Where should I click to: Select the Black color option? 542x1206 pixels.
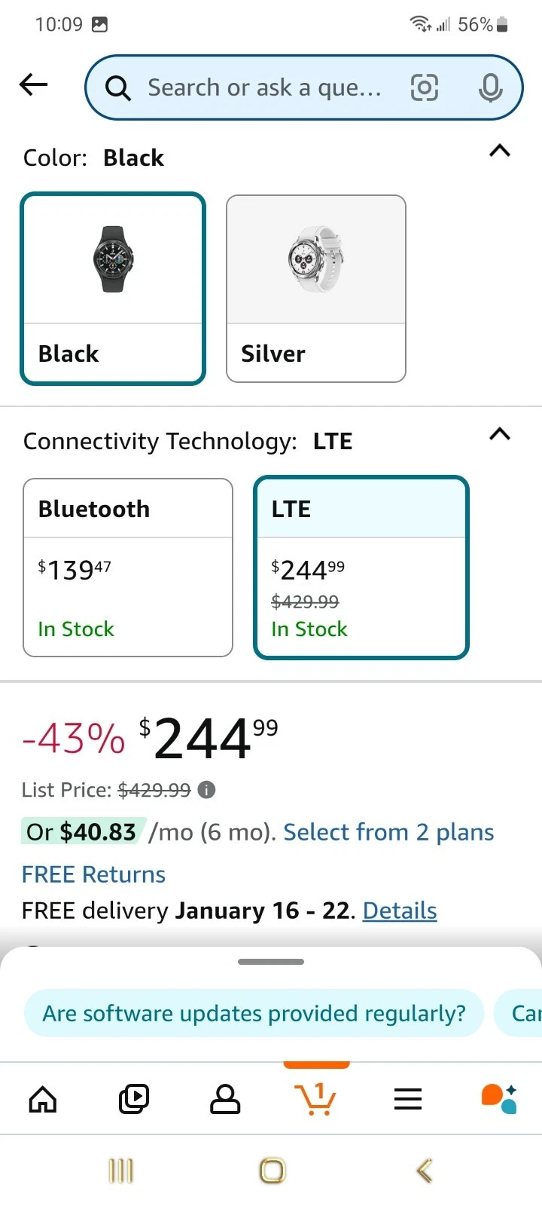click(113, 289)
